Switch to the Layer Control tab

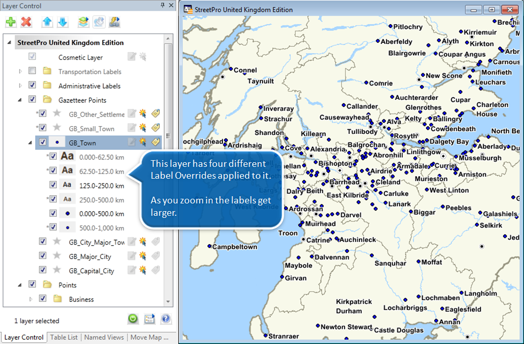pos(24,337)
